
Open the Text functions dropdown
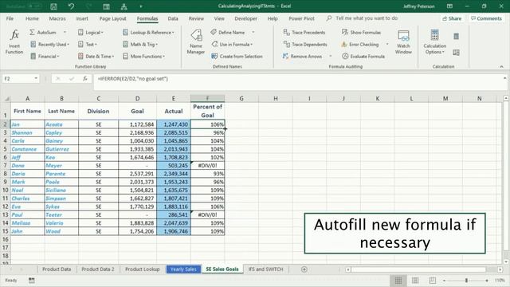tap(88, 45)
